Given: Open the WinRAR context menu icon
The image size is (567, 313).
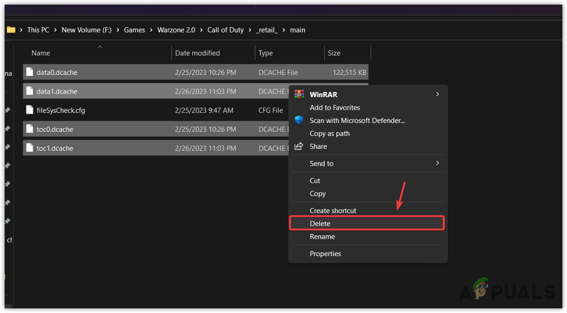Looking at the screenshot, I should 299,94.
